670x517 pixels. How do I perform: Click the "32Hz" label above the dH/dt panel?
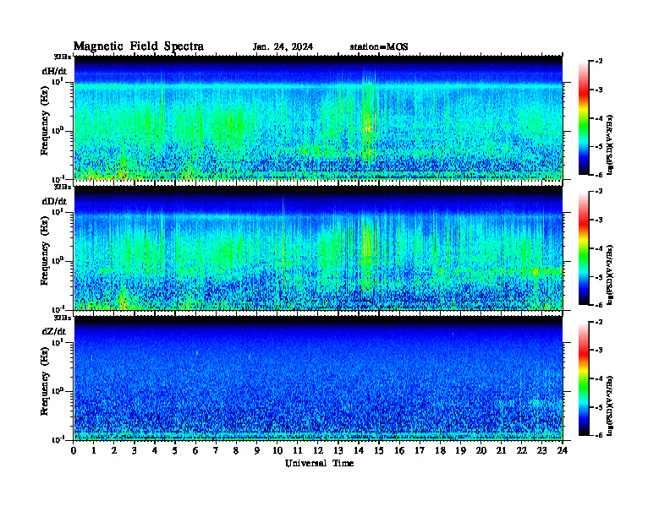click(62, 57)
